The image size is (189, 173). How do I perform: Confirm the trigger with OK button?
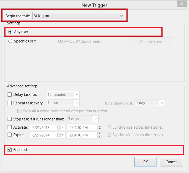click(146, 162)
